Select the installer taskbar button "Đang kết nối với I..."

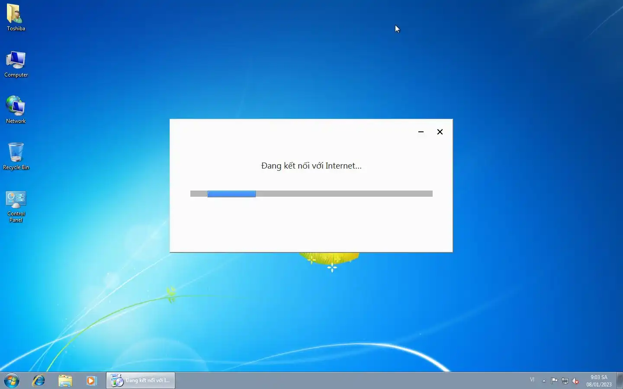pos(141,380)
